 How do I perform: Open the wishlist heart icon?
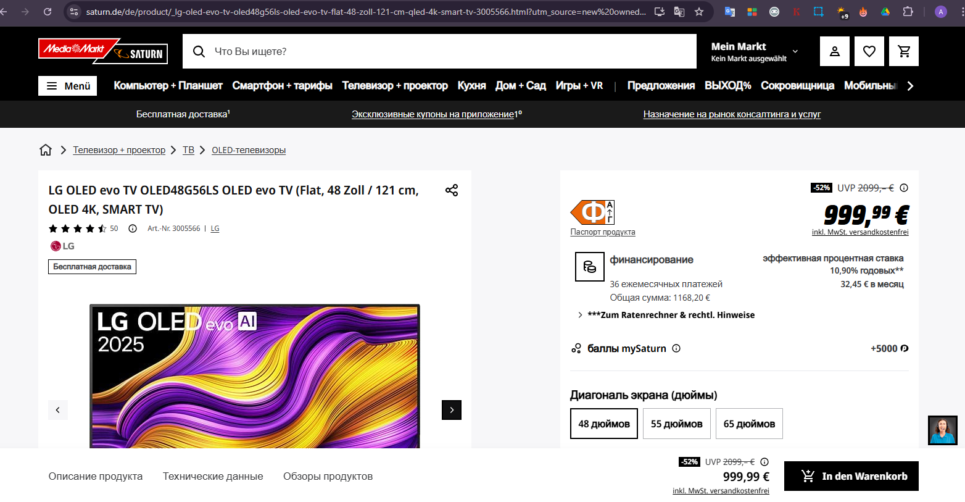coord(869,51)
